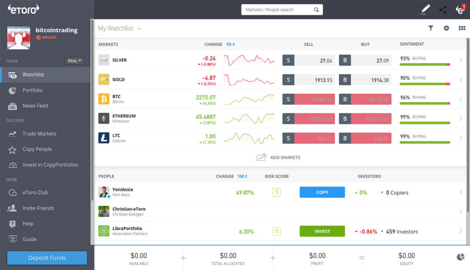
Task: Click BTC sentiment bar 96% buying
Action: coord(425,103)
